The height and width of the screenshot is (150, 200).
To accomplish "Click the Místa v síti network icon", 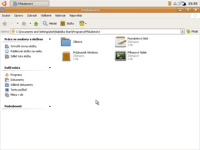I will click(7, 95).
